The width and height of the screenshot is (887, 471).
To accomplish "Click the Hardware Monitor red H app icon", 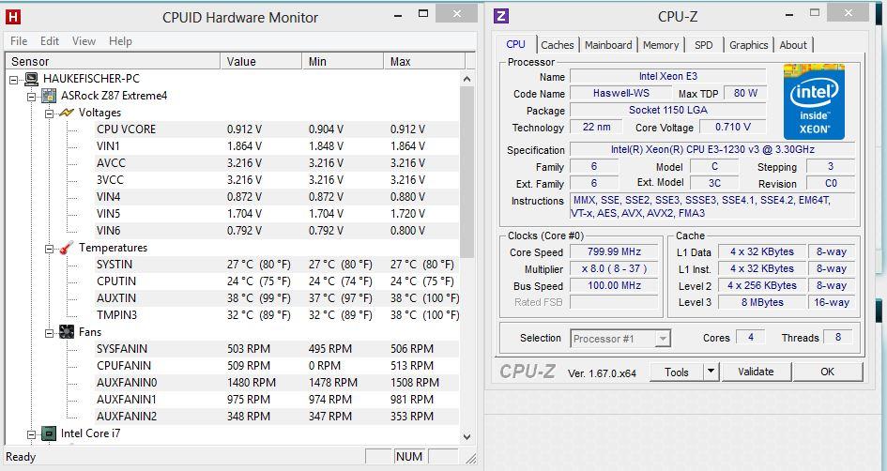I will pyautogui.click(x=12, y=16).
